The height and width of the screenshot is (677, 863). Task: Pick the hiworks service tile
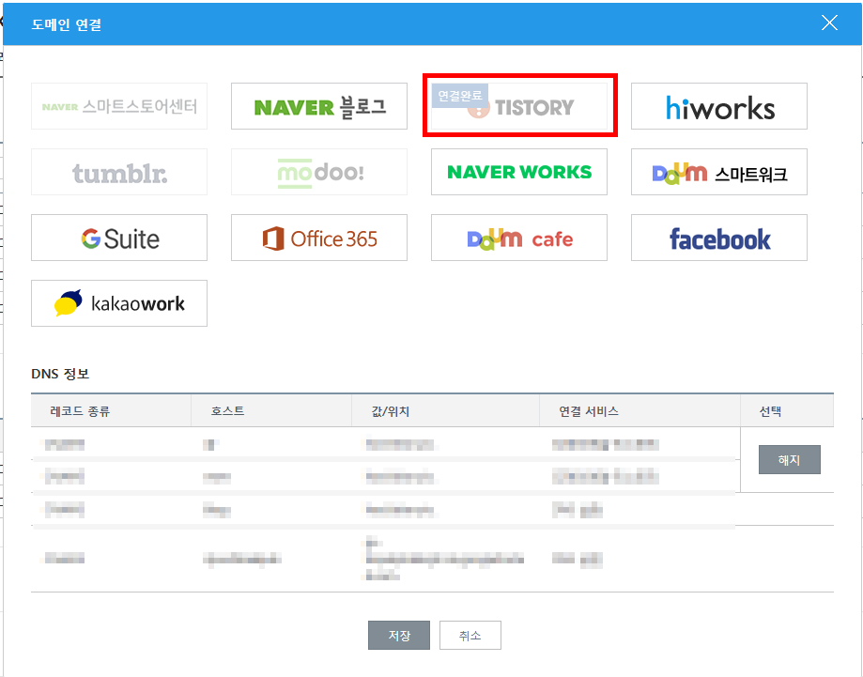pos(718,106)
